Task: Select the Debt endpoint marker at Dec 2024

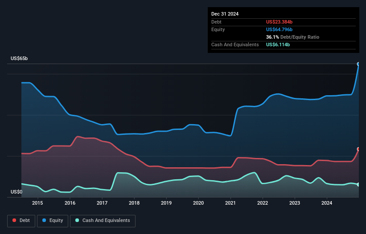Action: pos(358,149)
